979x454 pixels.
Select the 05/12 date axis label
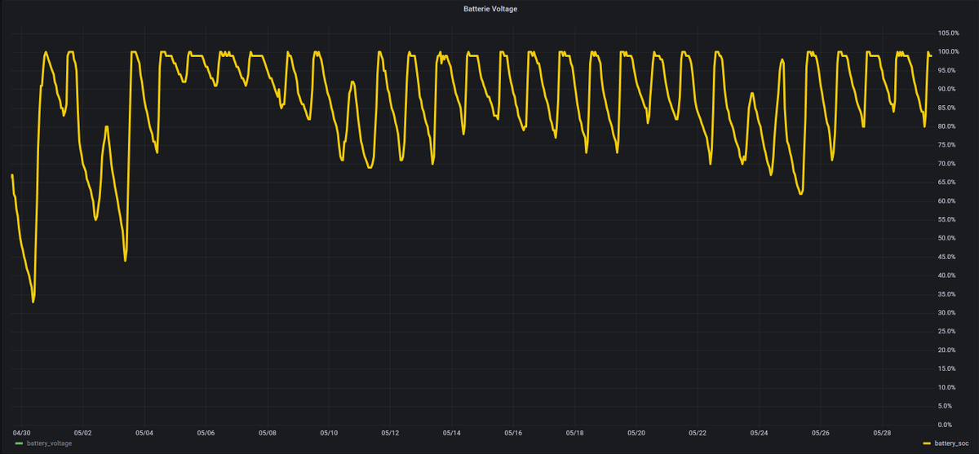point(391,433)
